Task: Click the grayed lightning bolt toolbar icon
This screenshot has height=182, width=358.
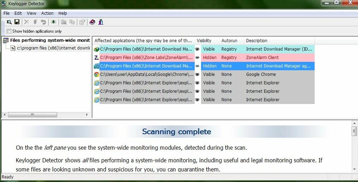Action: pos(35,22)
